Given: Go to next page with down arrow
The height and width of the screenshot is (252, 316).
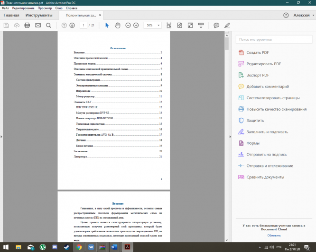Looking at the screenshot, I should pyautogui.click(x=72, y=25).
